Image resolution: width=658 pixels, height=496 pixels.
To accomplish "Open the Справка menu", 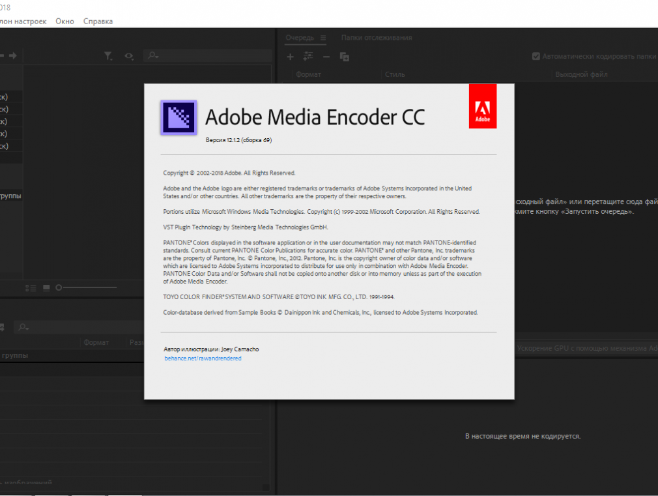I will [98, 22].
